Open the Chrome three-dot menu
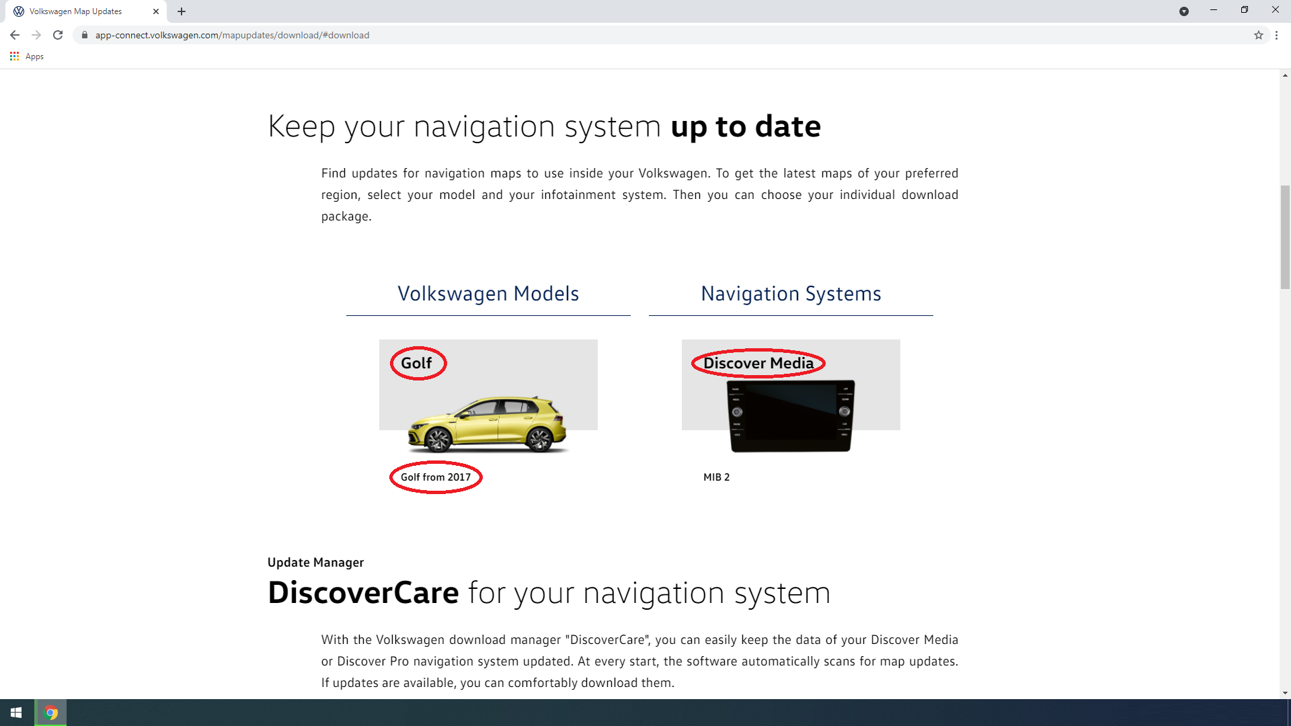The image size is (1291, 726). 1276,35
